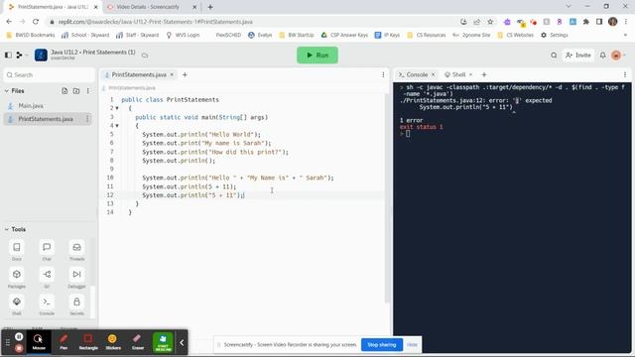Add a new tab in console pane
Viewport: 635px width, 357px height.
point(484,75)
